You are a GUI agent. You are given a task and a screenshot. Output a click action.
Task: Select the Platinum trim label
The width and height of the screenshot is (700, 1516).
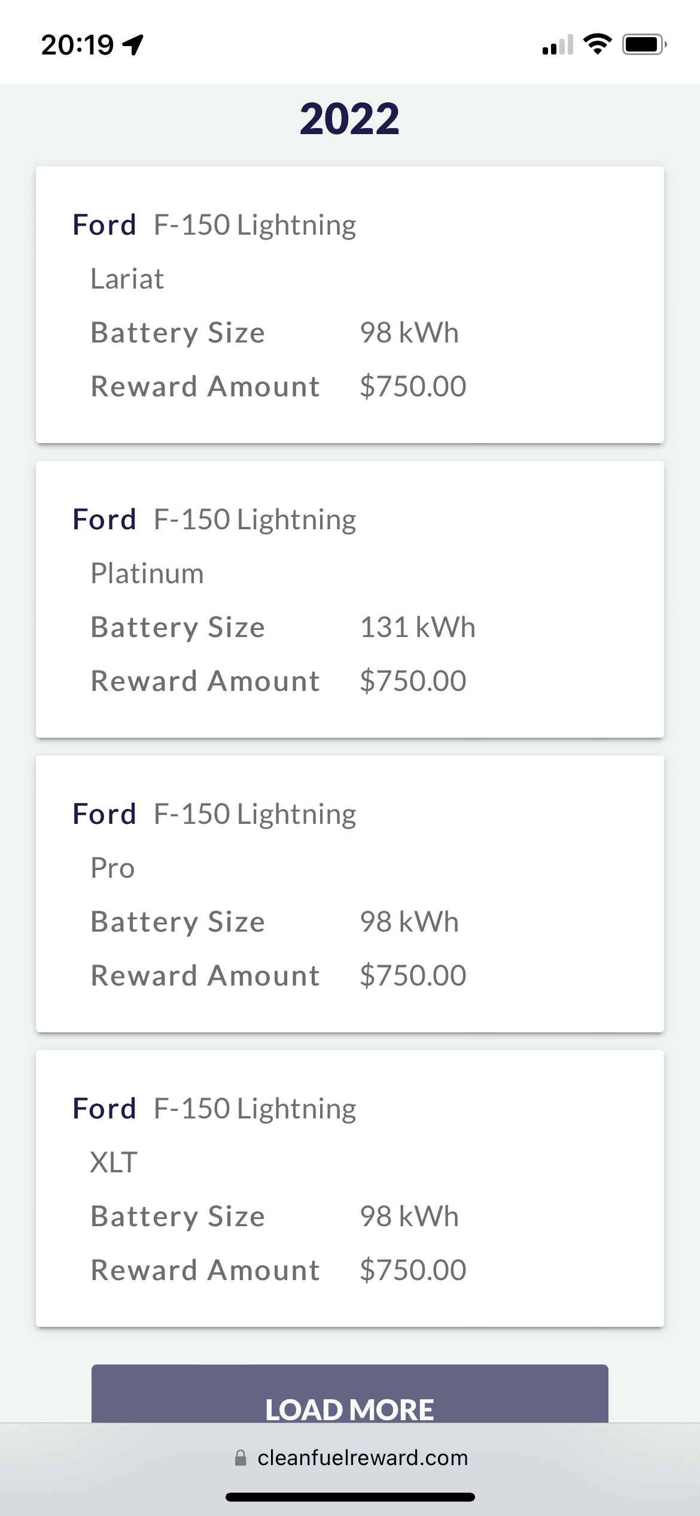click(147, 574)
